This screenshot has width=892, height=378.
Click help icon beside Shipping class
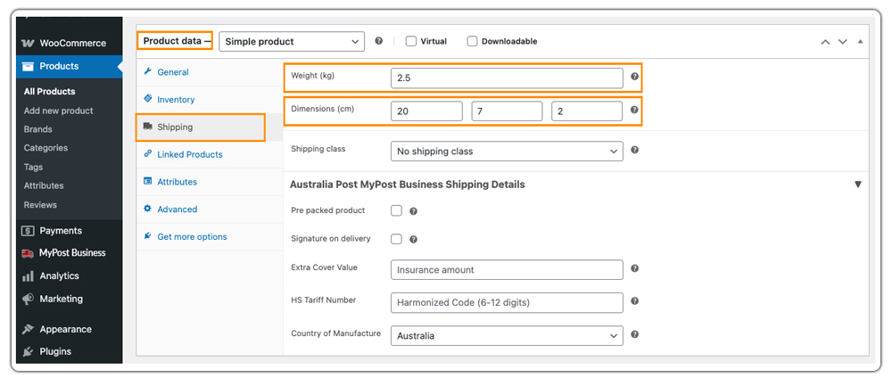(x=634, y=150)
